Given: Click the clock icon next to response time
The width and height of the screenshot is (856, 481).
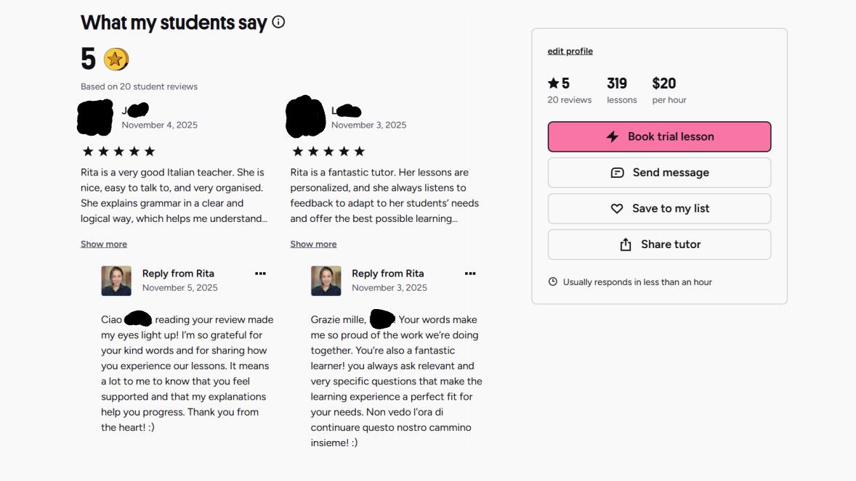Looking at the screenshot, I should [553, 281].
